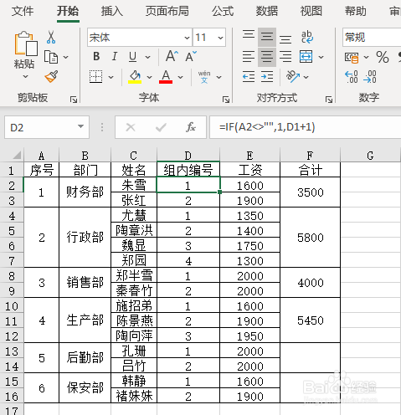The width and height of the screenshot is (401, 415).
Task: Expand copy options arrow
Action: [66, 57]
